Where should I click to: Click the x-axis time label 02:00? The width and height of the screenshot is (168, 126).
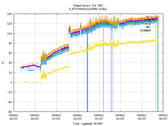click(x=120, y=119)
